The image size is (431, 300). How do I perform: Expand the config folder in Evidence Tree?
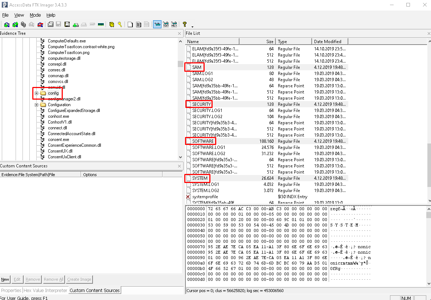point(37,93)
